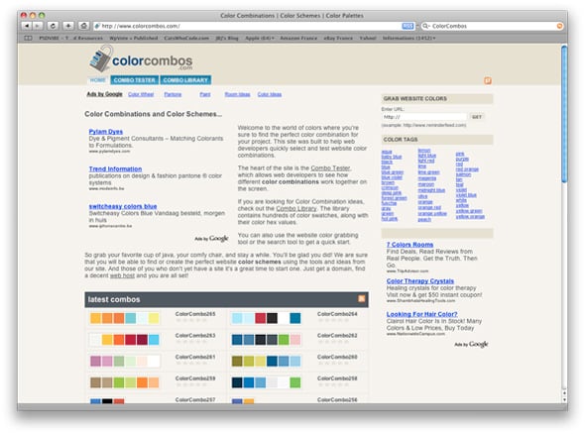Select the midnight blue color tag
Image resolution: width=585 pixels, height=434 pixels.
[x=431, y=190]
